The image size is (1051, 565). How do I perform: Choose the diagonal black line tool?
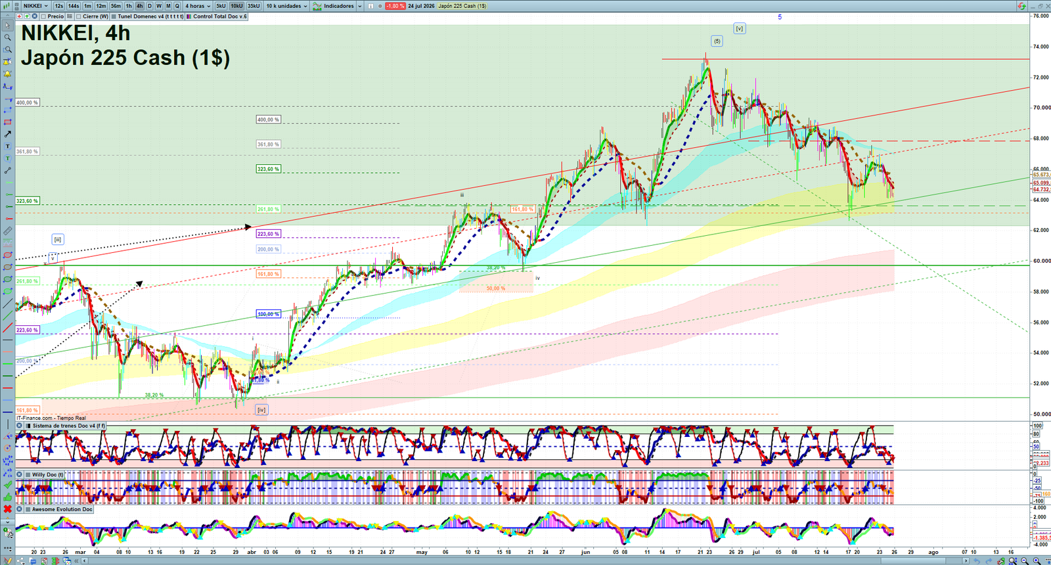click(7, 304)
